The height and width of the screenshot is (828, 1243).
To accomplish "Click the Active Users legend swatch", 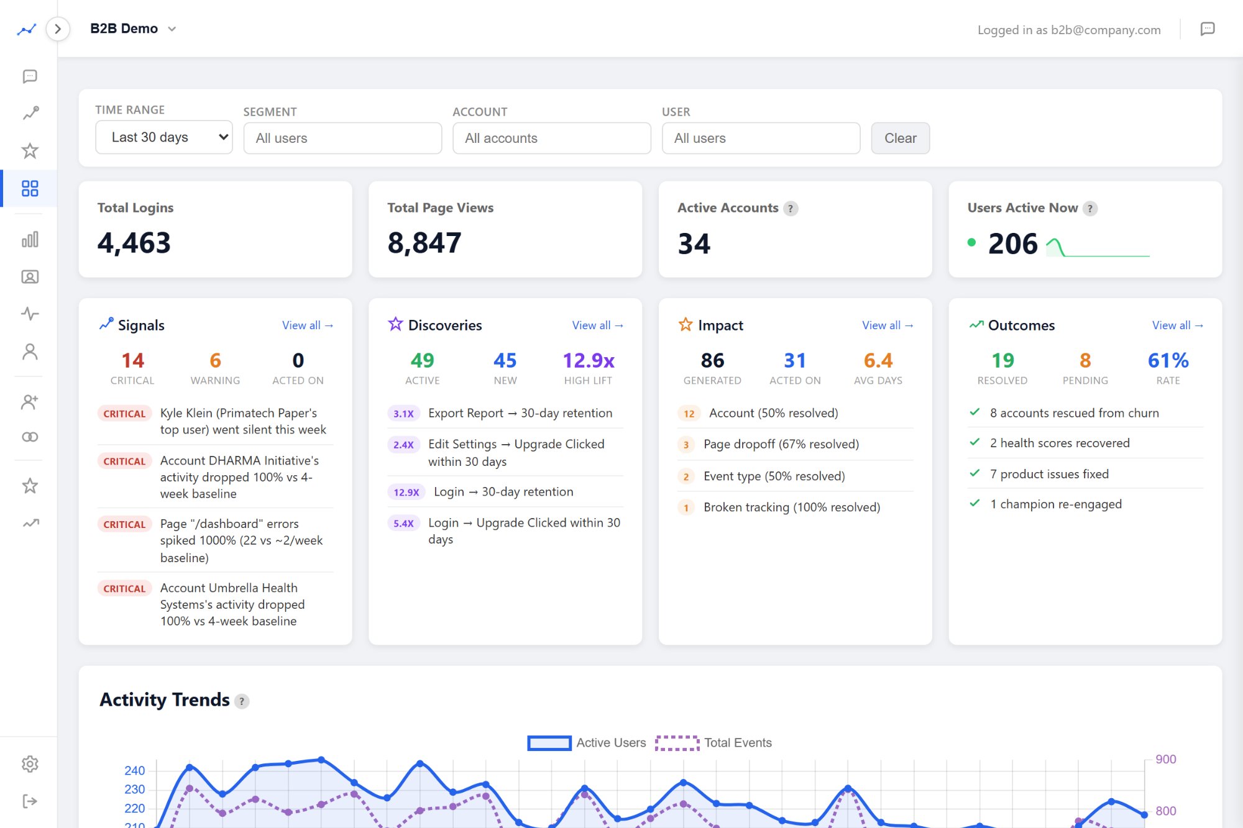I will point(548,743).
